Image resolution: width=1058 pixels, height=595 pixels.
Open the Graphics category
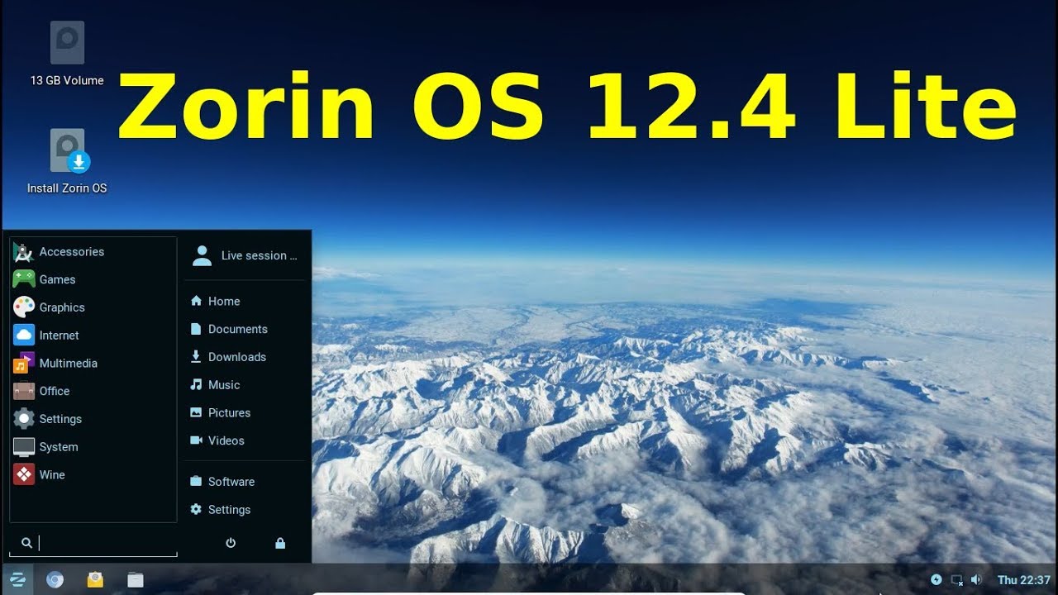point(93,307)
